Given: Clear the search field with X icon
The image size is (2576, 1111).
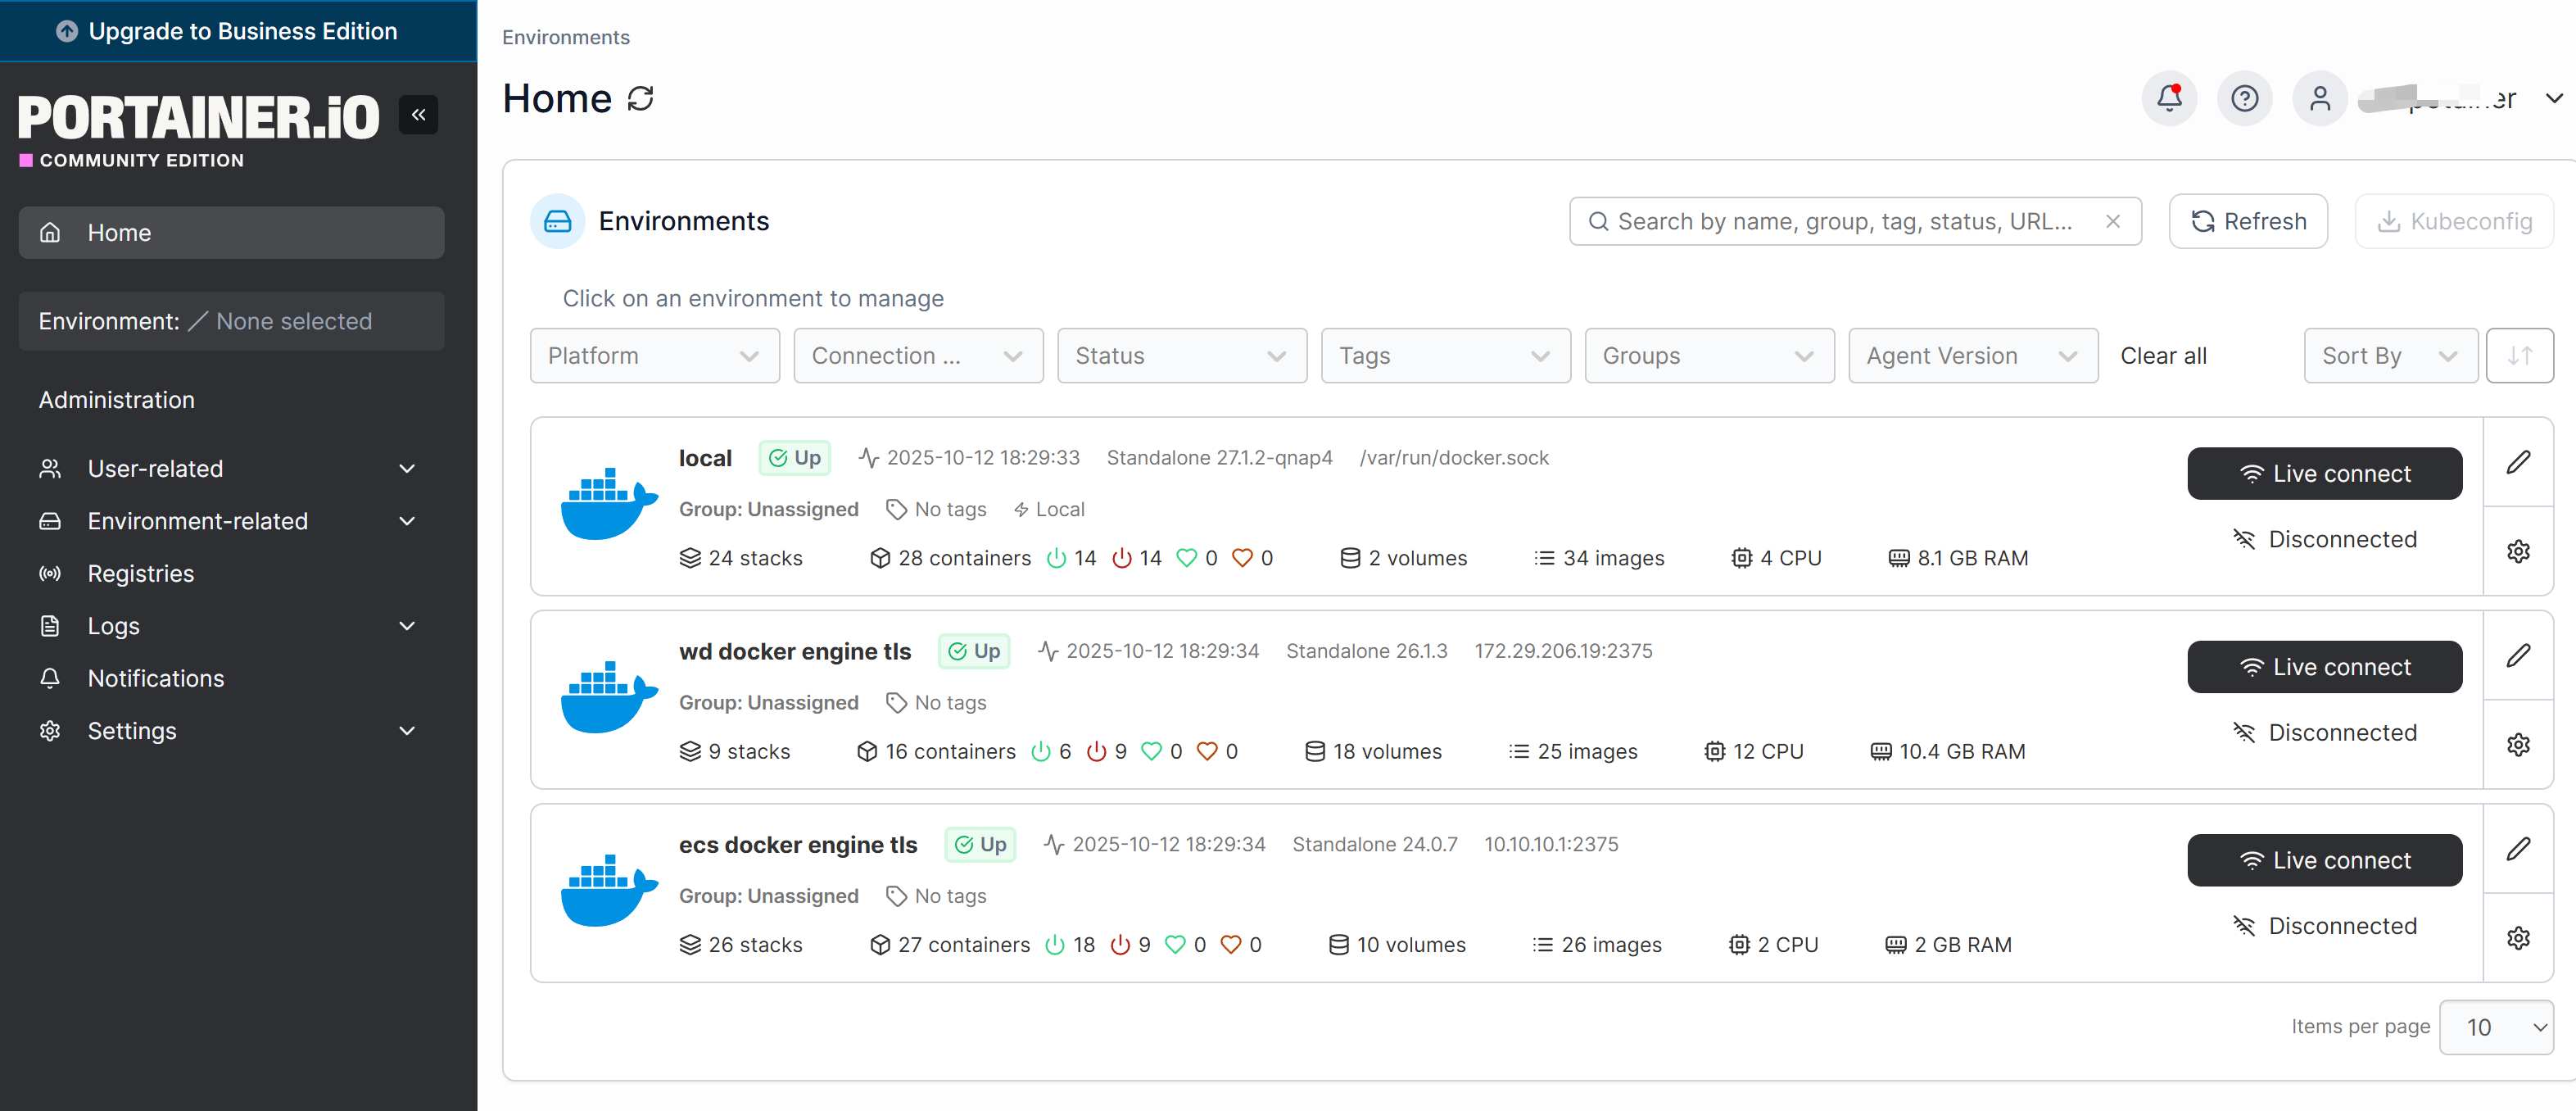Looking at the screenshot, I should pos(2112,221).
